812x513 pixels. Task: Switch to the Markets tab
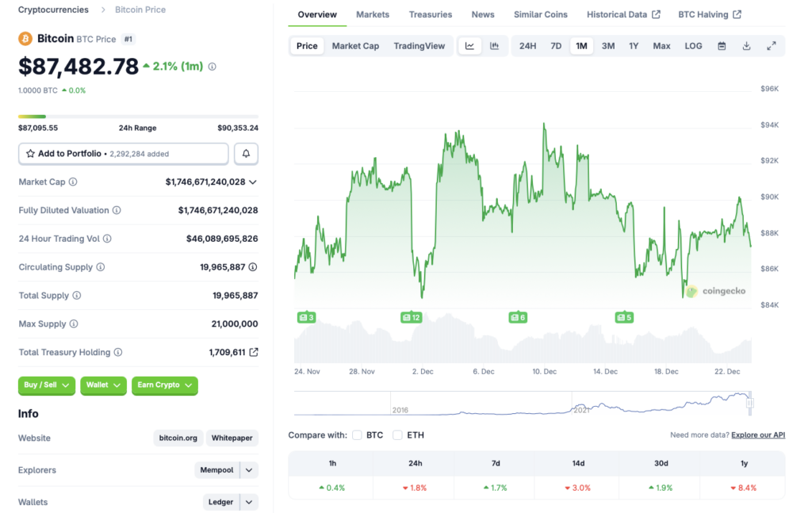tap(373, 14)
